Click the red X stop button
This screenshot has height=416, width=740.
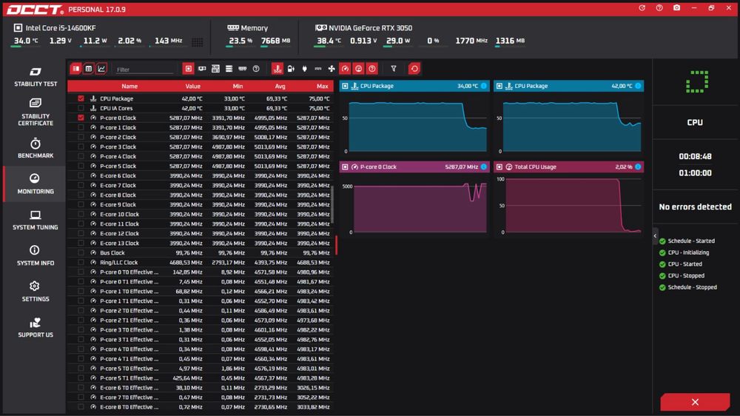pyautogui.click(x=695, y=402)
